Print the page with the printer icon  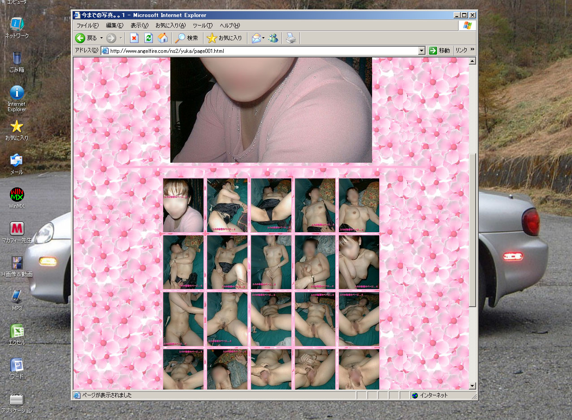[x=291, y=38]
